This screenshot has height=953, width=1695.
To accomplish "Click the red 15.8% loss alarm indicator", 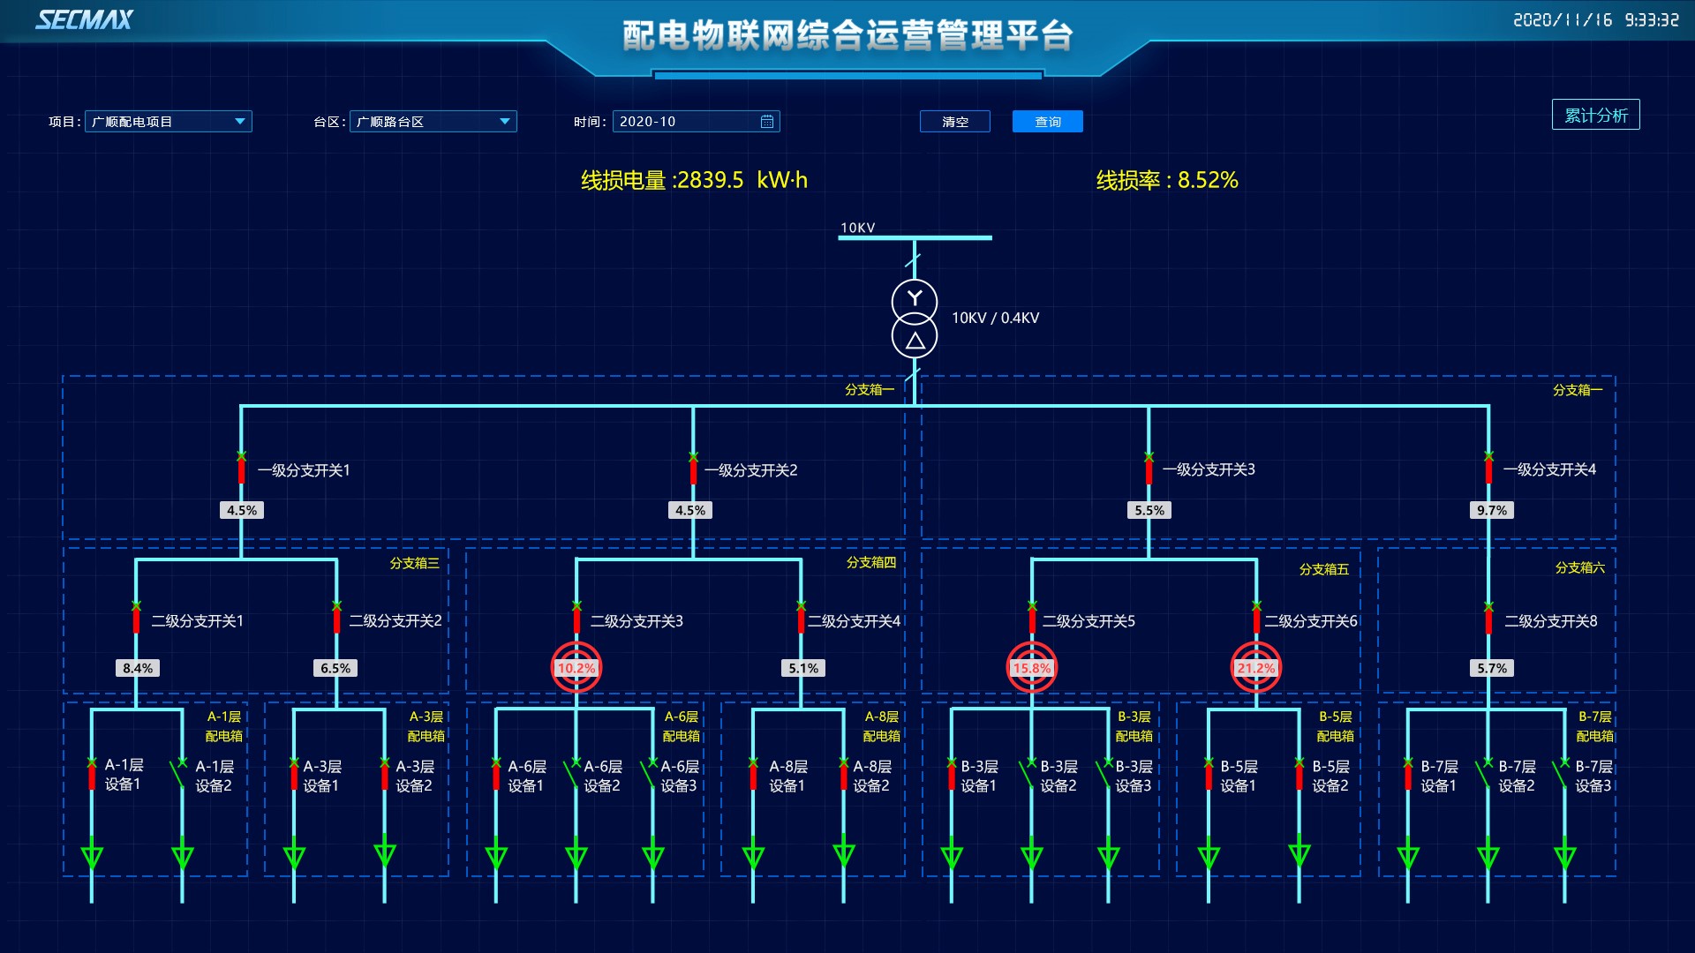I will 1031,668.
